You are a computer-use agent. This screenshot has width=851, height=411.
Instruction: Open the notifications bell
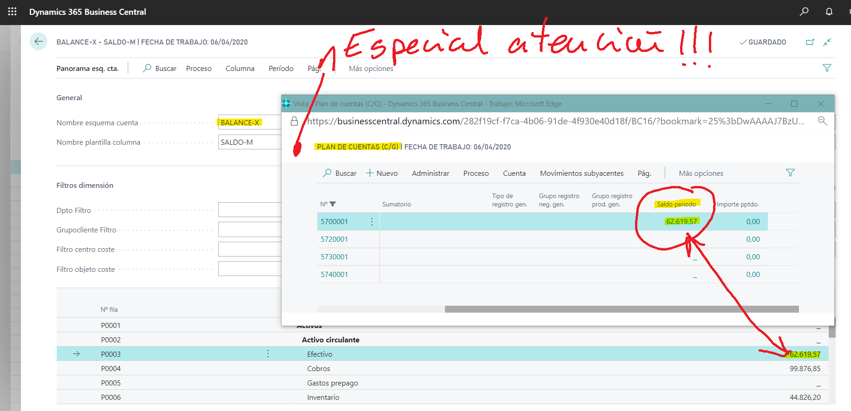(829, 12)
